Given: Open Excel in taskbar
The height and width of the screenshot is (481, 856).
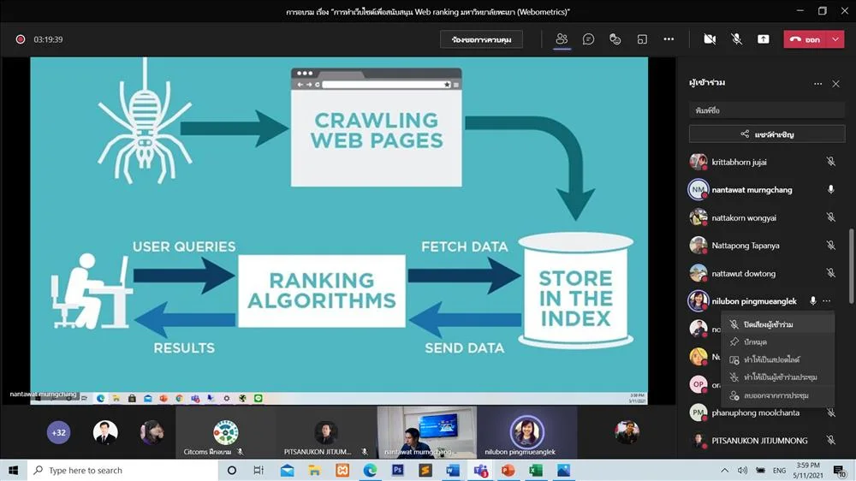Looking at the screenshot, I should point(536,470).
